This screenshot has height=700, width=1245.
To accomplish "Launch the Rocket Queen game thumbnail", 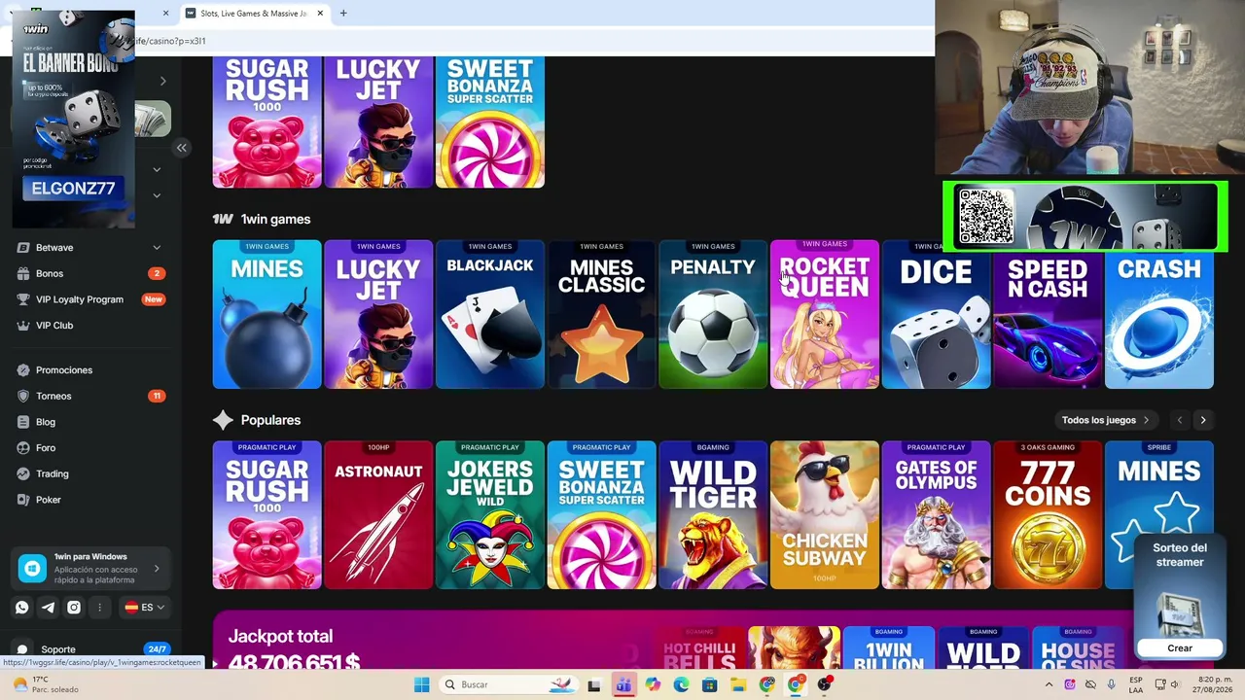I will click(825, 314).
